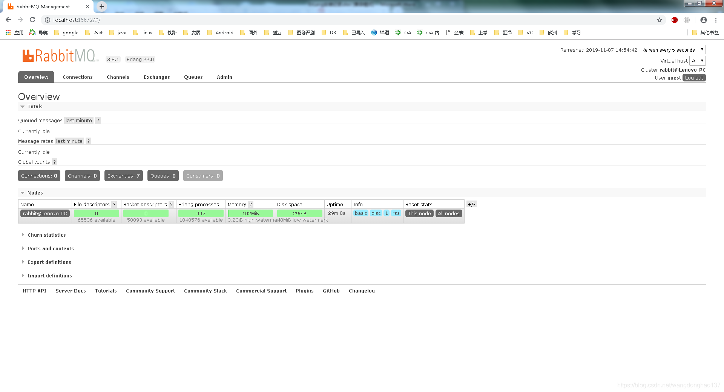Open the HTTP API footer link
Viewport: 724px width, 392px height.
[x=34, y=291]
